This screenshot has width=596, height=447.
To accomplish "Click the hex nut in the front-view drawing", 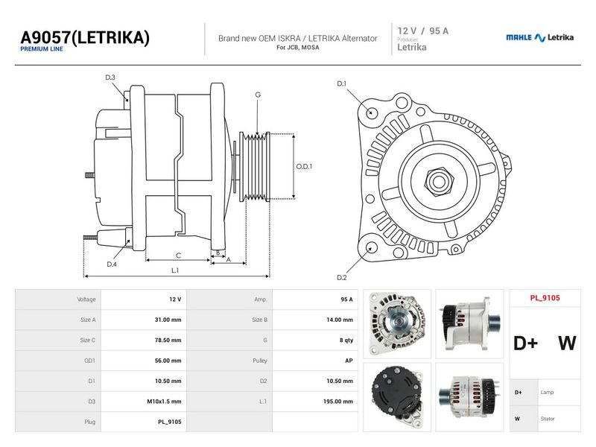I will point(438,181).
